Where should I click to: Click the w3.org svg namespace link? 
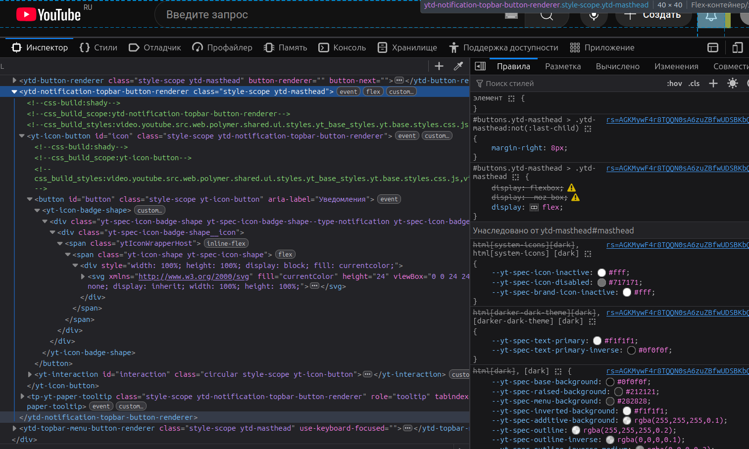click(194, 276)
